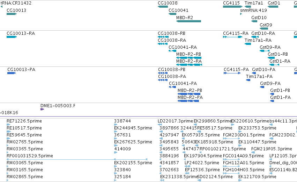Click the Tim17a1-PA protein glyph
The height and width of the screenshot is (182, 297).
tap(248, 80)
